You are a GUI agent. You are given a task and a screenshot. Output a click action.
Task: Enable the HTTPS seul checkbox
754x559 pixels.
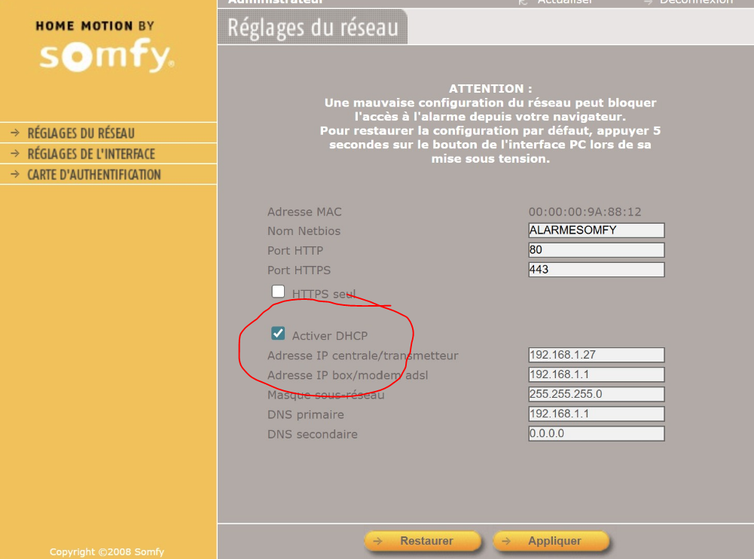(279, 292)
